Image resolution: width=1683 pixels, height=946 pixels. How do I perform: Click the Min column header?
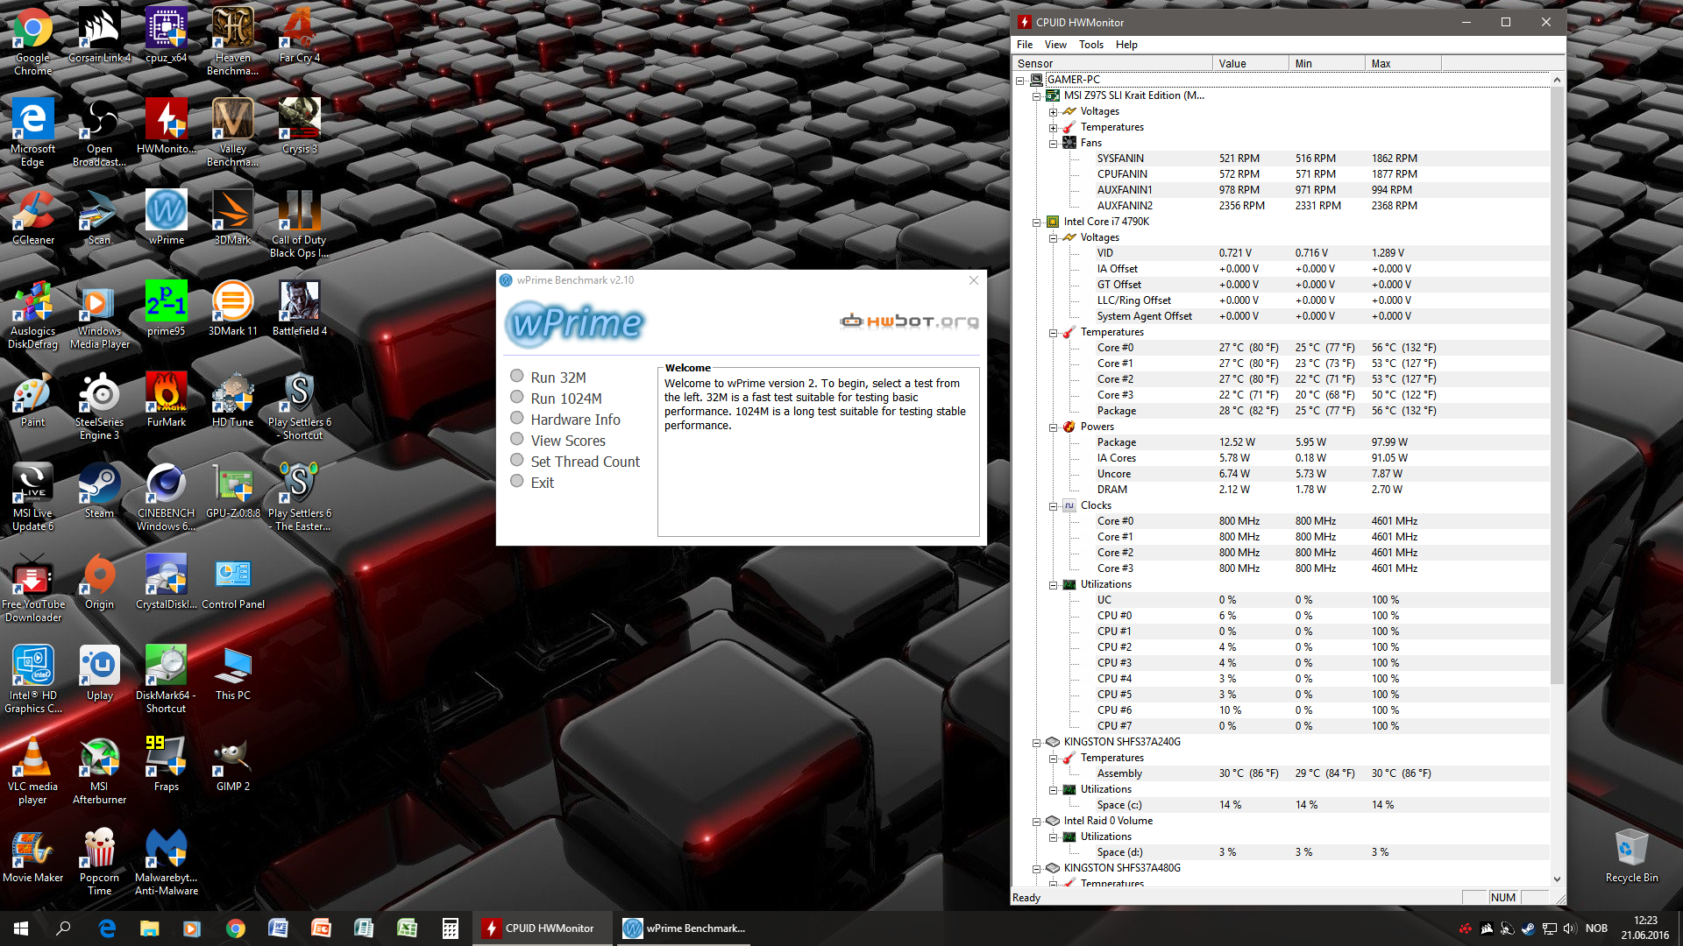click(1327, 63)
